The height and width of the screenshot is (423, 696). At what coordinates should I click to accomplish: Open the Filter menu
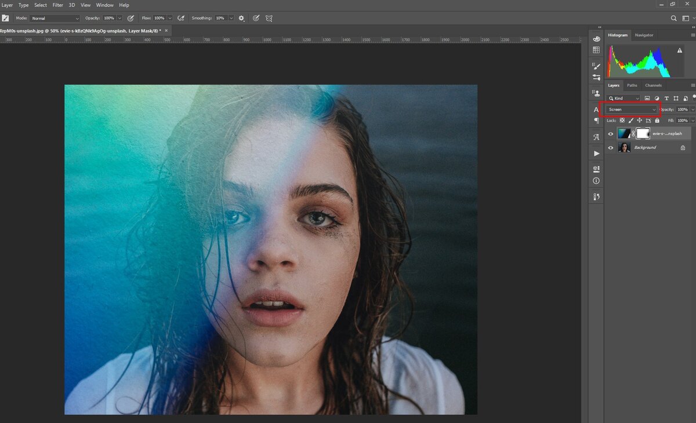(58, 5)
